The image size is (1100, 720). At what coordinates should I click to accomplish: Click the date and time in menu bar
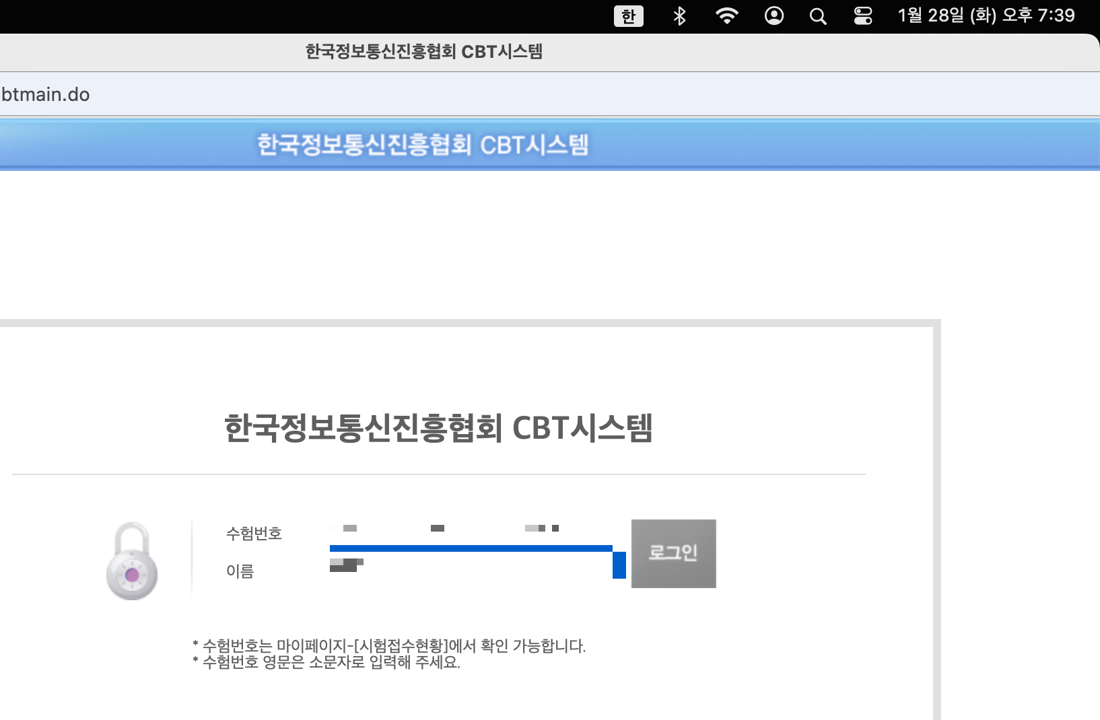click(x=986, y=15)
